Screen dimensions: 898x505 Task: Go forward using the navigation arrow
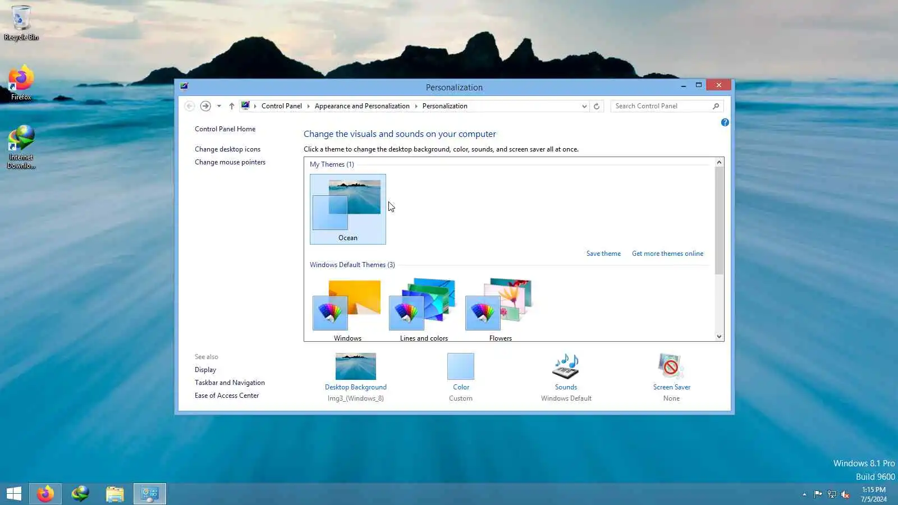[x=205, y=106]
